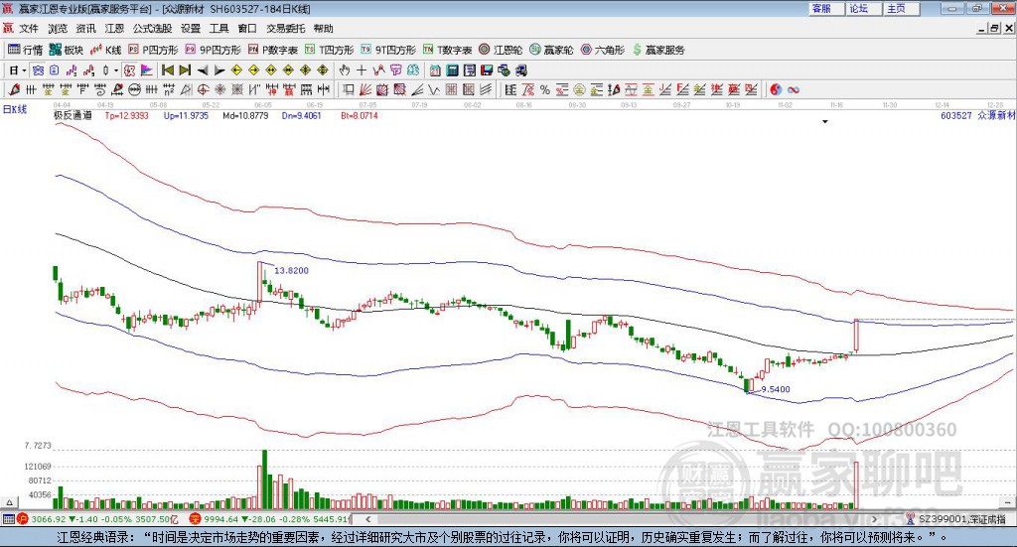Open the 六角形 hexagon tool

(603, 50)
